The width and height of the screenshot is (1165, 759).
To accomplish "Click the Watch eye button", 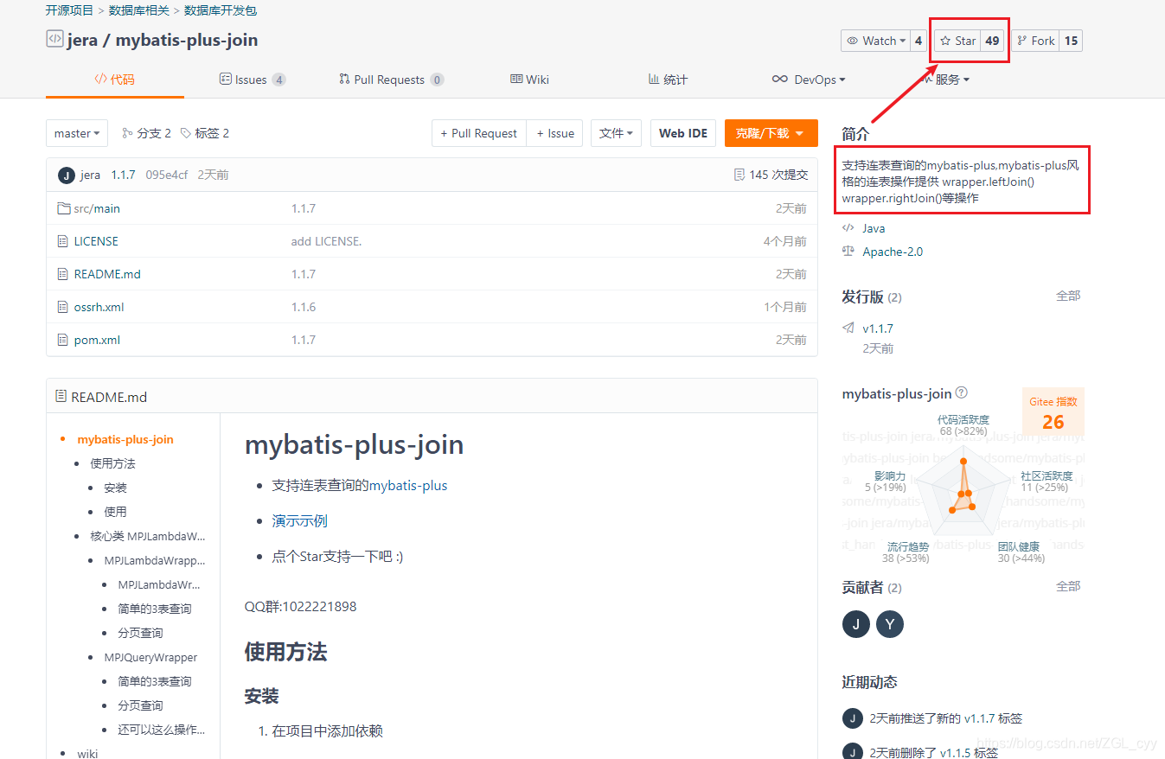I will 875,41.
